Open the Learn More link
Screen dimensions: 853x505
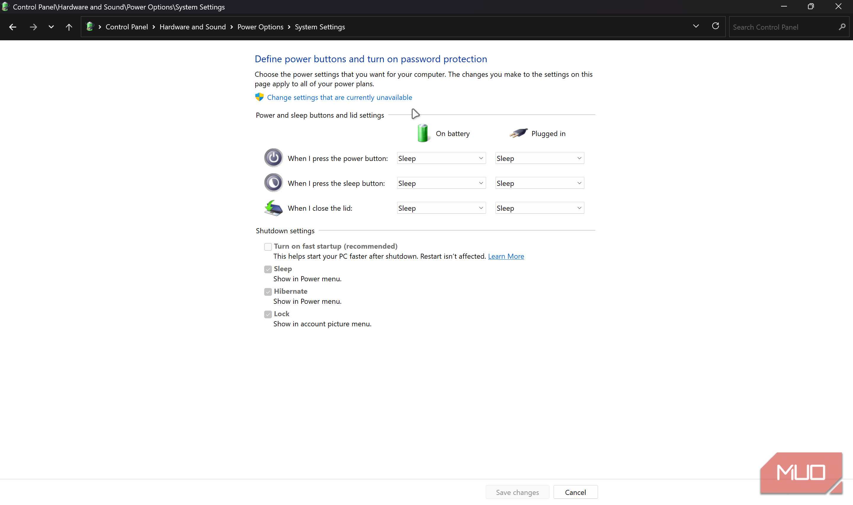(x=506, y=256)
